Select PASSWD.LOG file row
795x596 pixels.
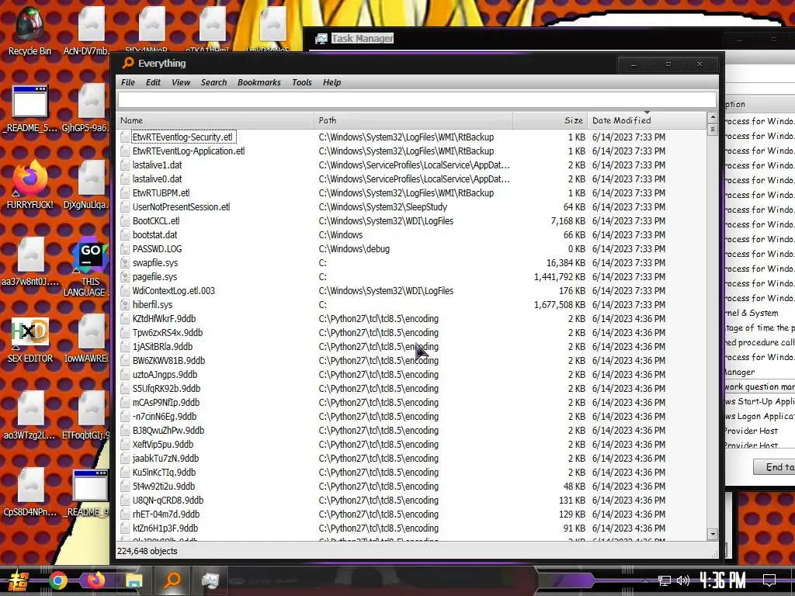click(x=411, y=249)
